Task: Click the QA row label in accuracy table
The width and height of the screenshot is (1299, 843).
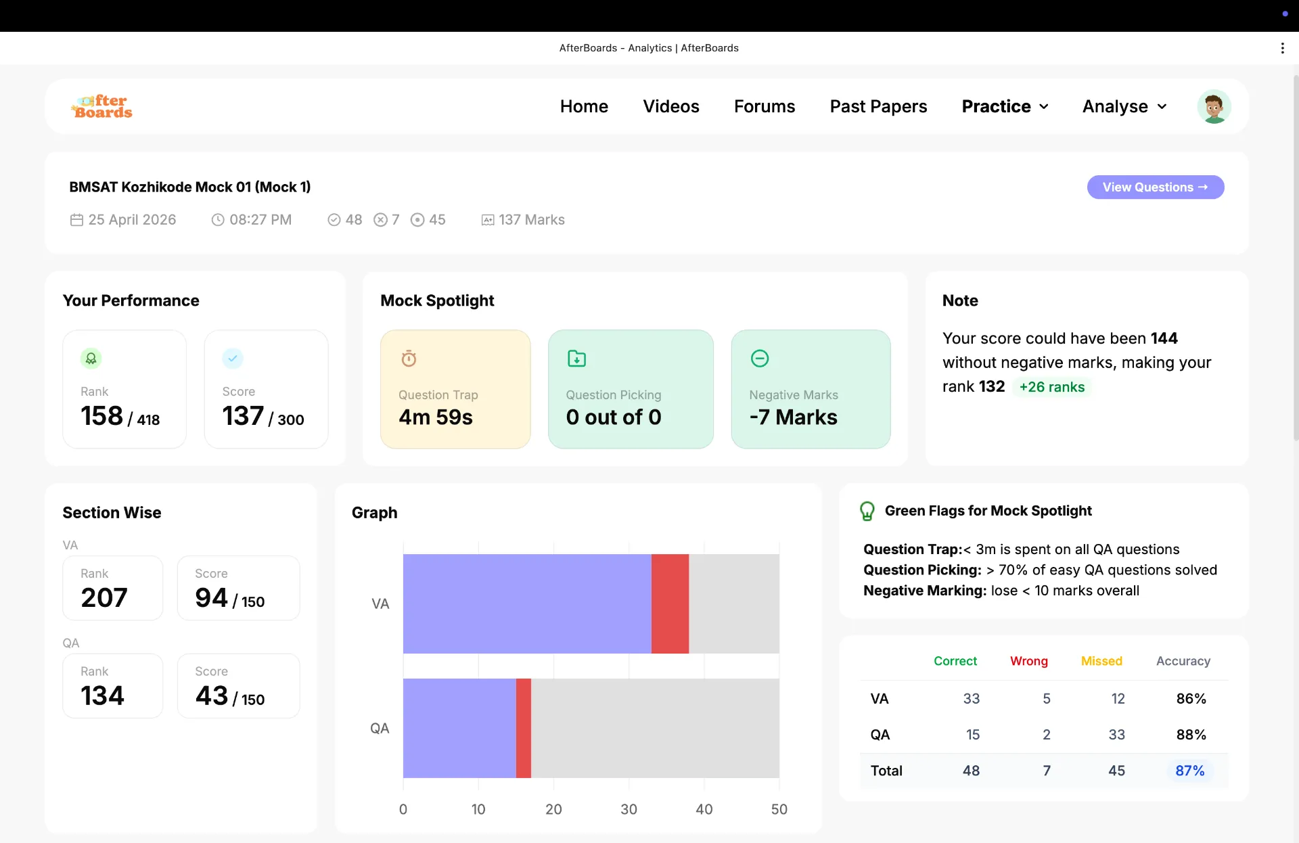Action: [x=880, y=735]
